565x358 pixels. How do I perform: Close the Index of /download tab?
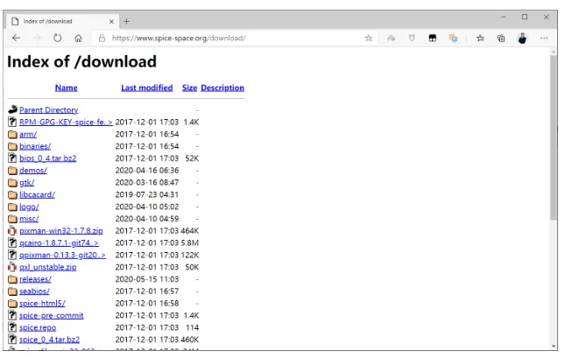point(111,22)
